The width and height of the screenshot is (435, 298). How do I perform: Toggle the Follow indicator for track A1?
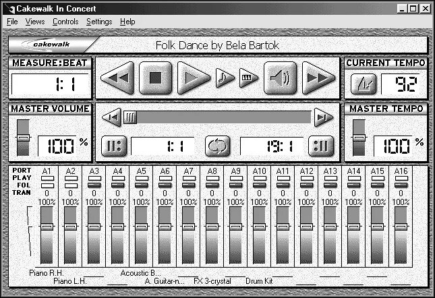(47, 185)
